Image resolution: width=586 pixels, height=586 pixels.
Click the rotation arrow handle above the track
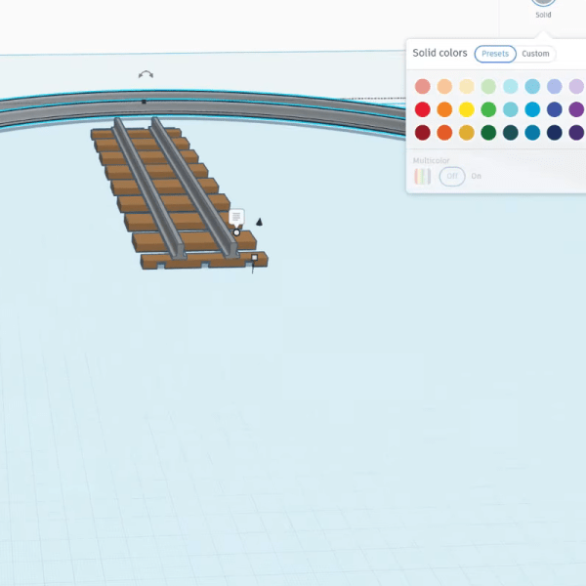146,75
